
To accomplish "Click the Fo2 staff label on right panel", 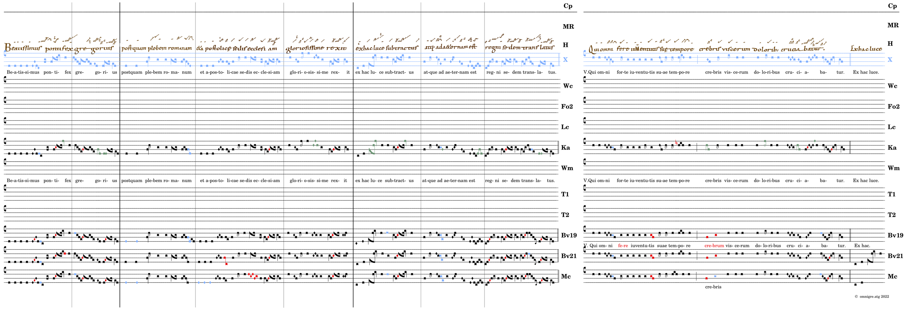I will click(893, 106).
